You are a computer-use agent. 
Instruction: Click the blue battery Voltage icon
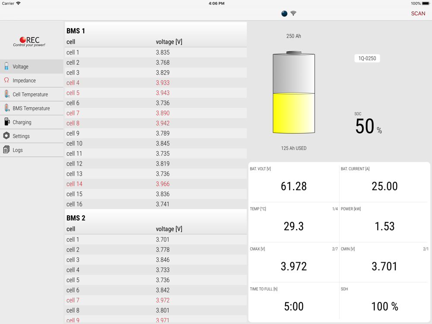pos(6,66)
